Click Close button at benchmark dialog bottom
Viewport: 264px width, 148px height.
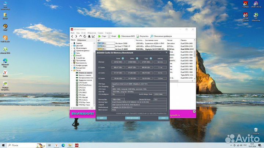pos(163,118)
